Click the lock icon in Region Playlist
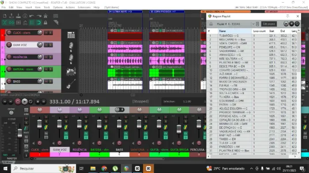The height and width of the screenshot is (173, 309). (211, 24)
